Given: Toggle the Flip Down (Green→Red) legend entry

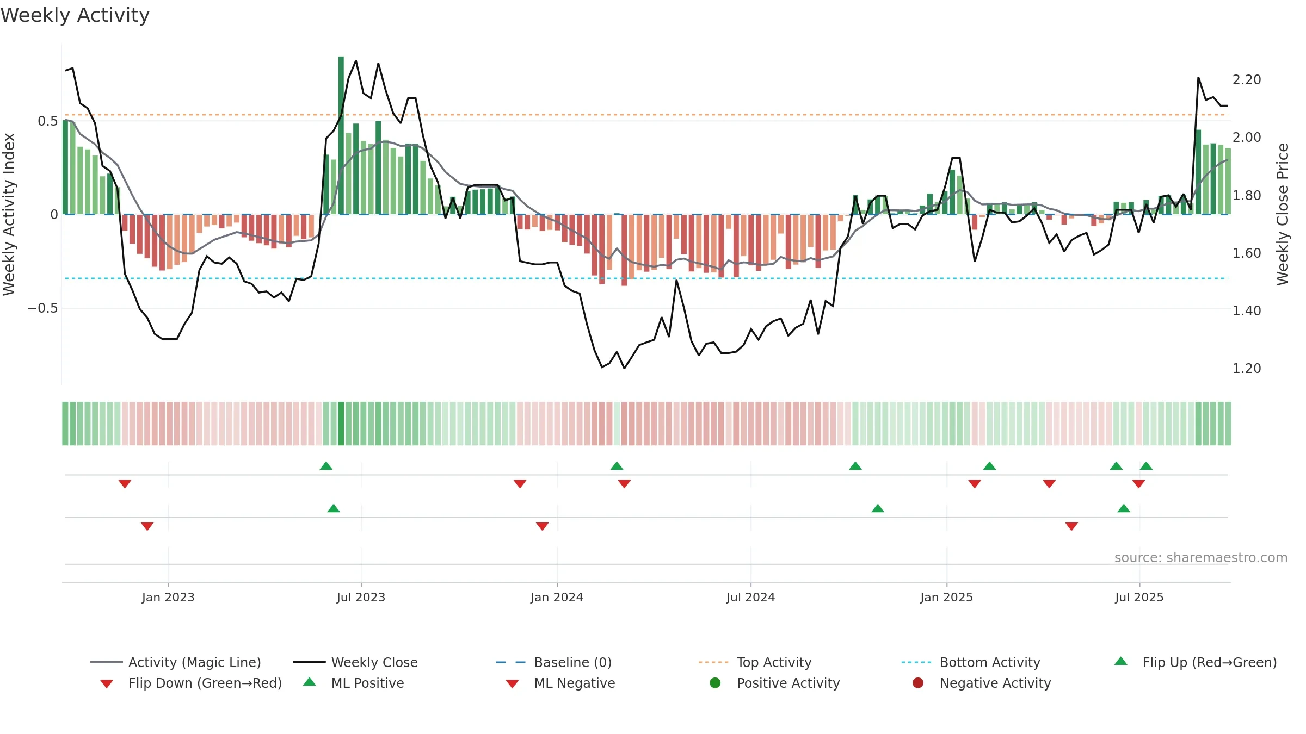Looking at the screenshot, I should point(191,683).
